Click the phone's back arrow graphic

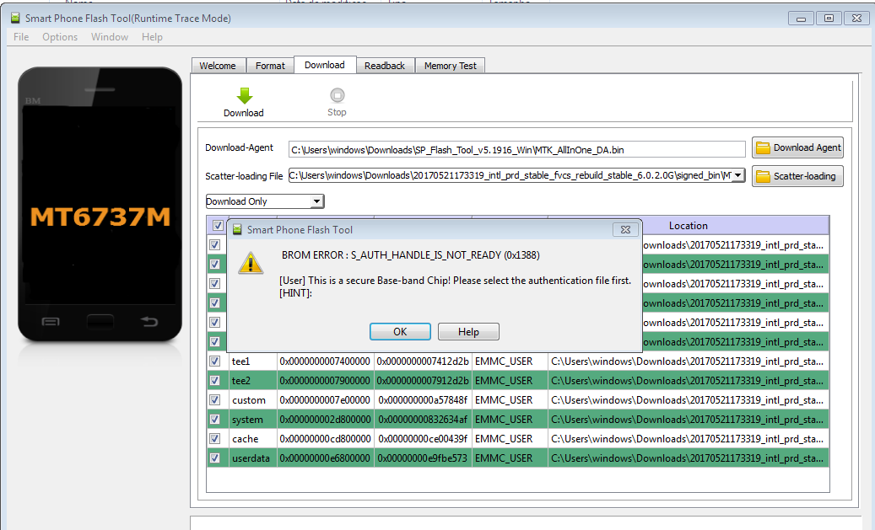pos(149,321)
